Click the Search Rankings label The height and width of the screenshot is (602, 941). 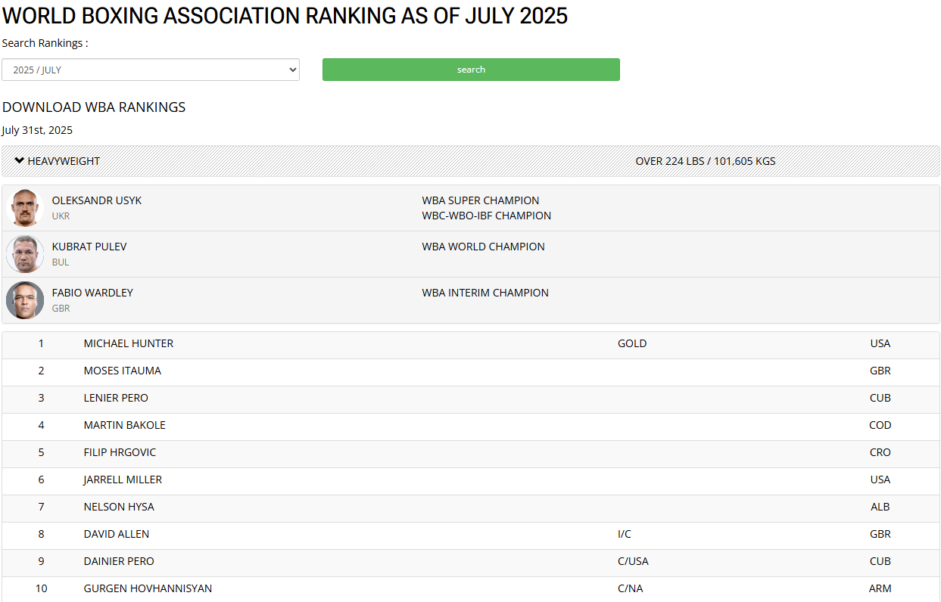click(45, 43)
